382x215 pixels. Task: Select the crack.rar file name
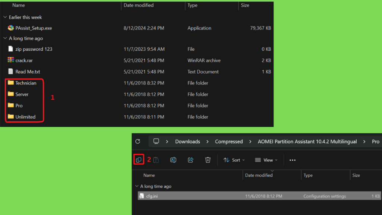(24, 60)
